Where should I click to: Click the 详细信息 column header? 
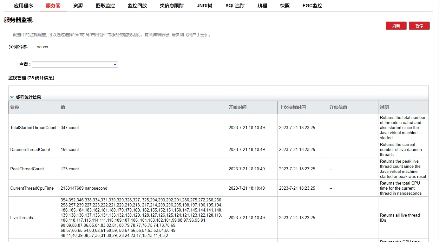coord(338,107)
